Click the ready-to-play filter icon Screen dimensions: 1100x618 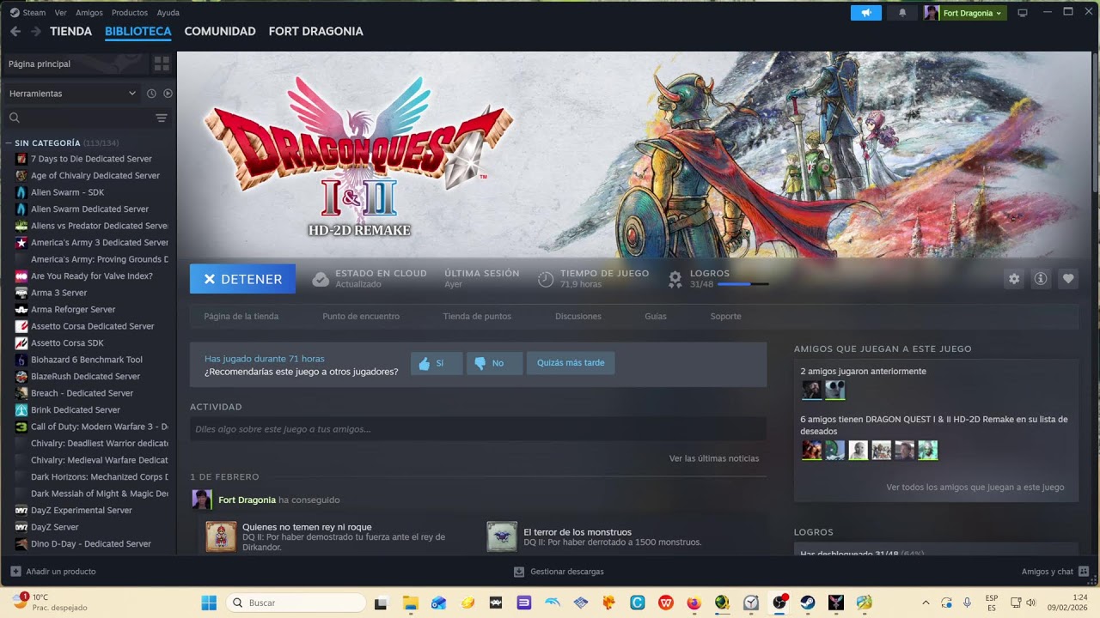point(168,94)
